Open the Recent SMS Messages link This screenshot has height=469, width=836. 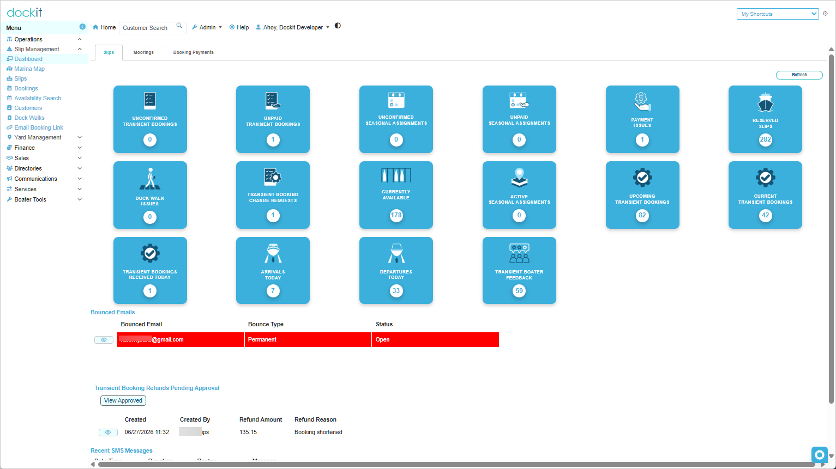coord(122,450)
